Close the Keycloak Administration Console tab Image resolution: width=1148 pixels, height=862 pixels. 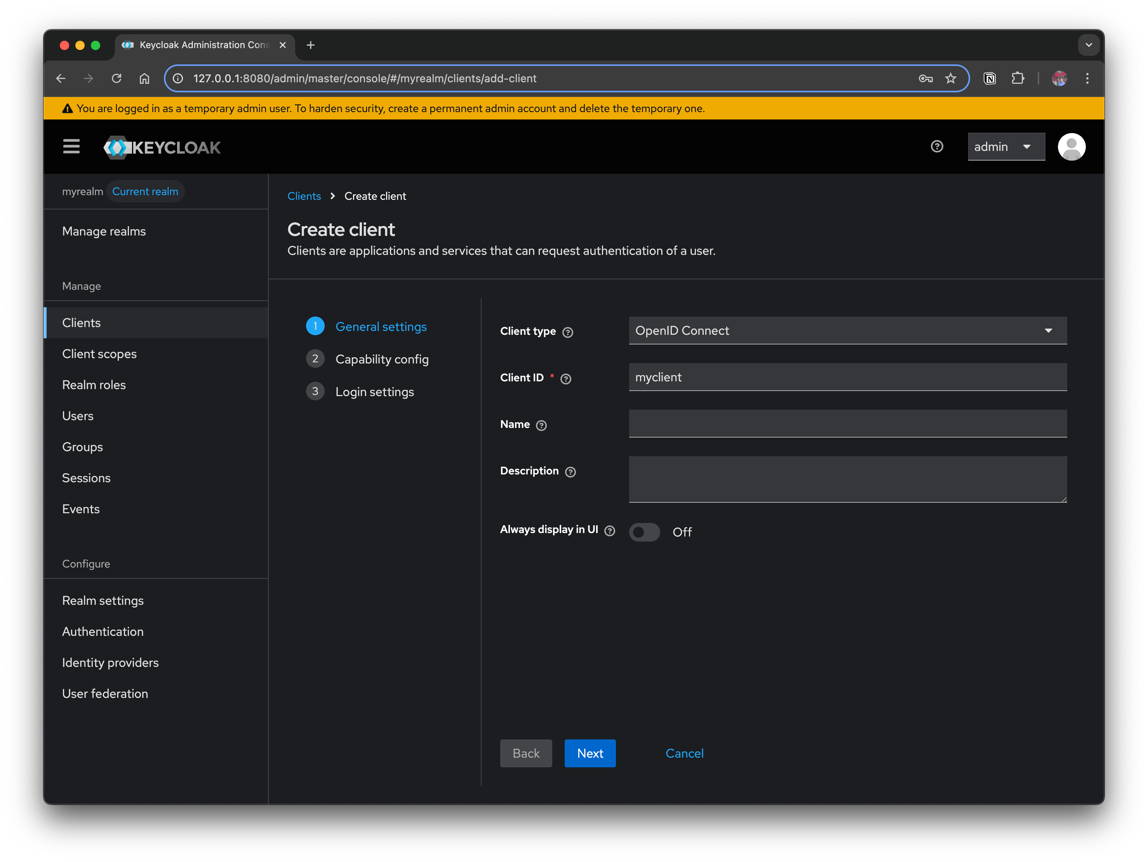[283, 45]
